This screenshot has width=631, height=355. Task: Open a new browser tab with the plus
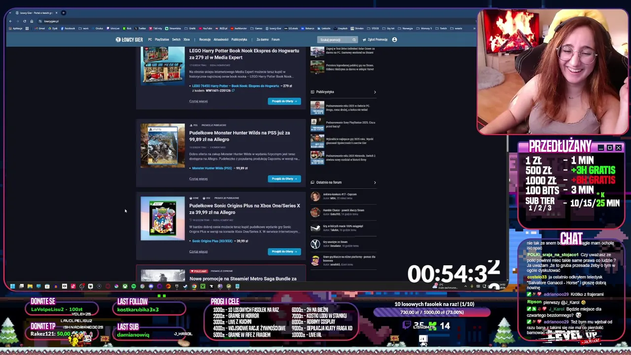[x=64, y=13]
